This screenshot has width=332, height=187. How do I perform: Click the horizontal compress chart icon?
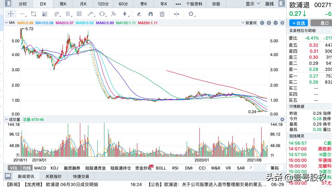click(176, 14)
